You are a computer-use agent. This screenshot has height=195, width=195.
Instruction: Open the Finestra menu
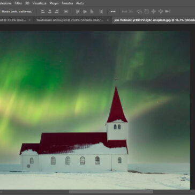[x=67, y=3]
